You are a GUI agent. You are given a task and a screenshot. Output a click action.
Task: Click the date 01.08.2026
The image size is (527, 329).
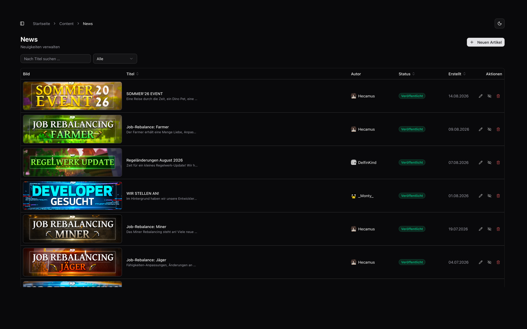click(458, 196)
